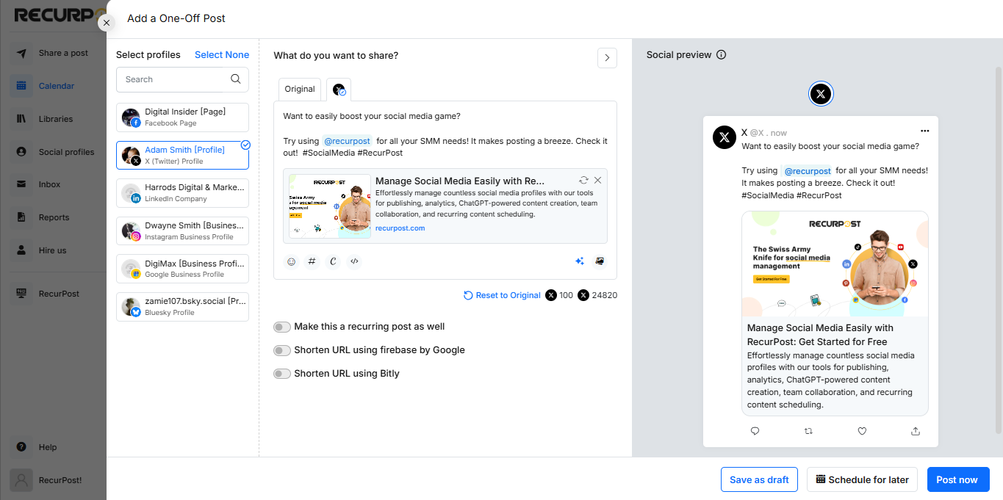Click the link preview thumbnail in editor
This screenshot has height=500, width=1003.
329,206
